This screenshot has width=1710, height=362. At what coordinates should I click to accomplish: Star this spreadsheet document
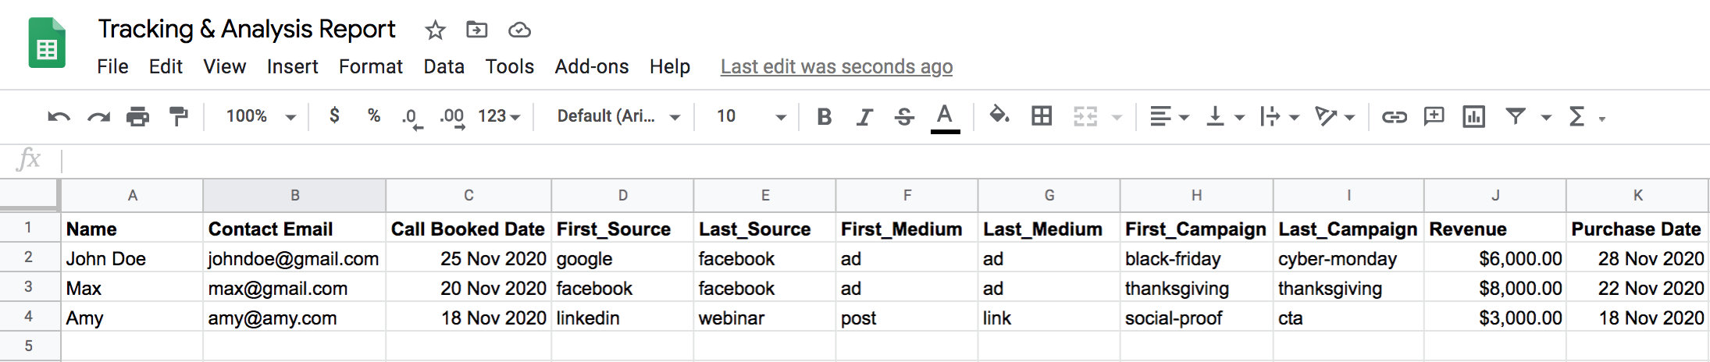[435, 30]
